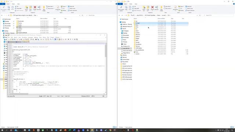Select Cockpit folder in right Explorer

pyautogui.click(x=161, y=23)
